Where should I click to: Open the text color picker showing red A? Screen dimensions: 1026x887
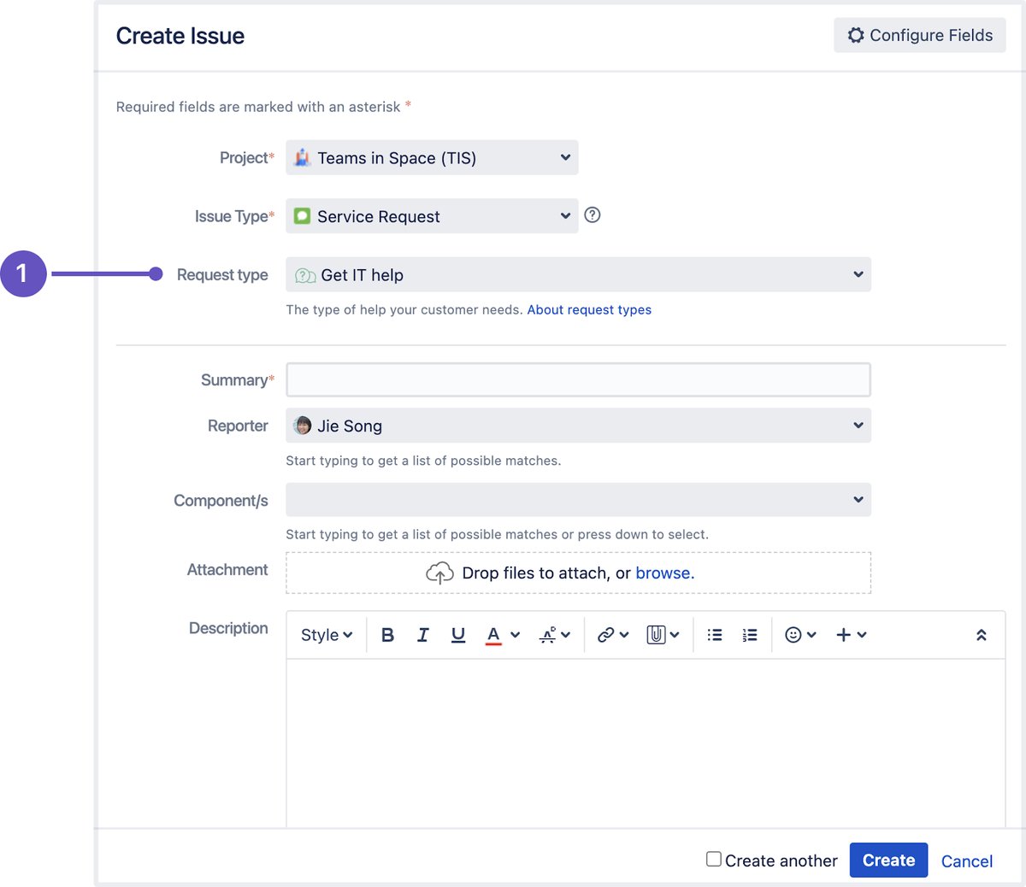(496, 634)
